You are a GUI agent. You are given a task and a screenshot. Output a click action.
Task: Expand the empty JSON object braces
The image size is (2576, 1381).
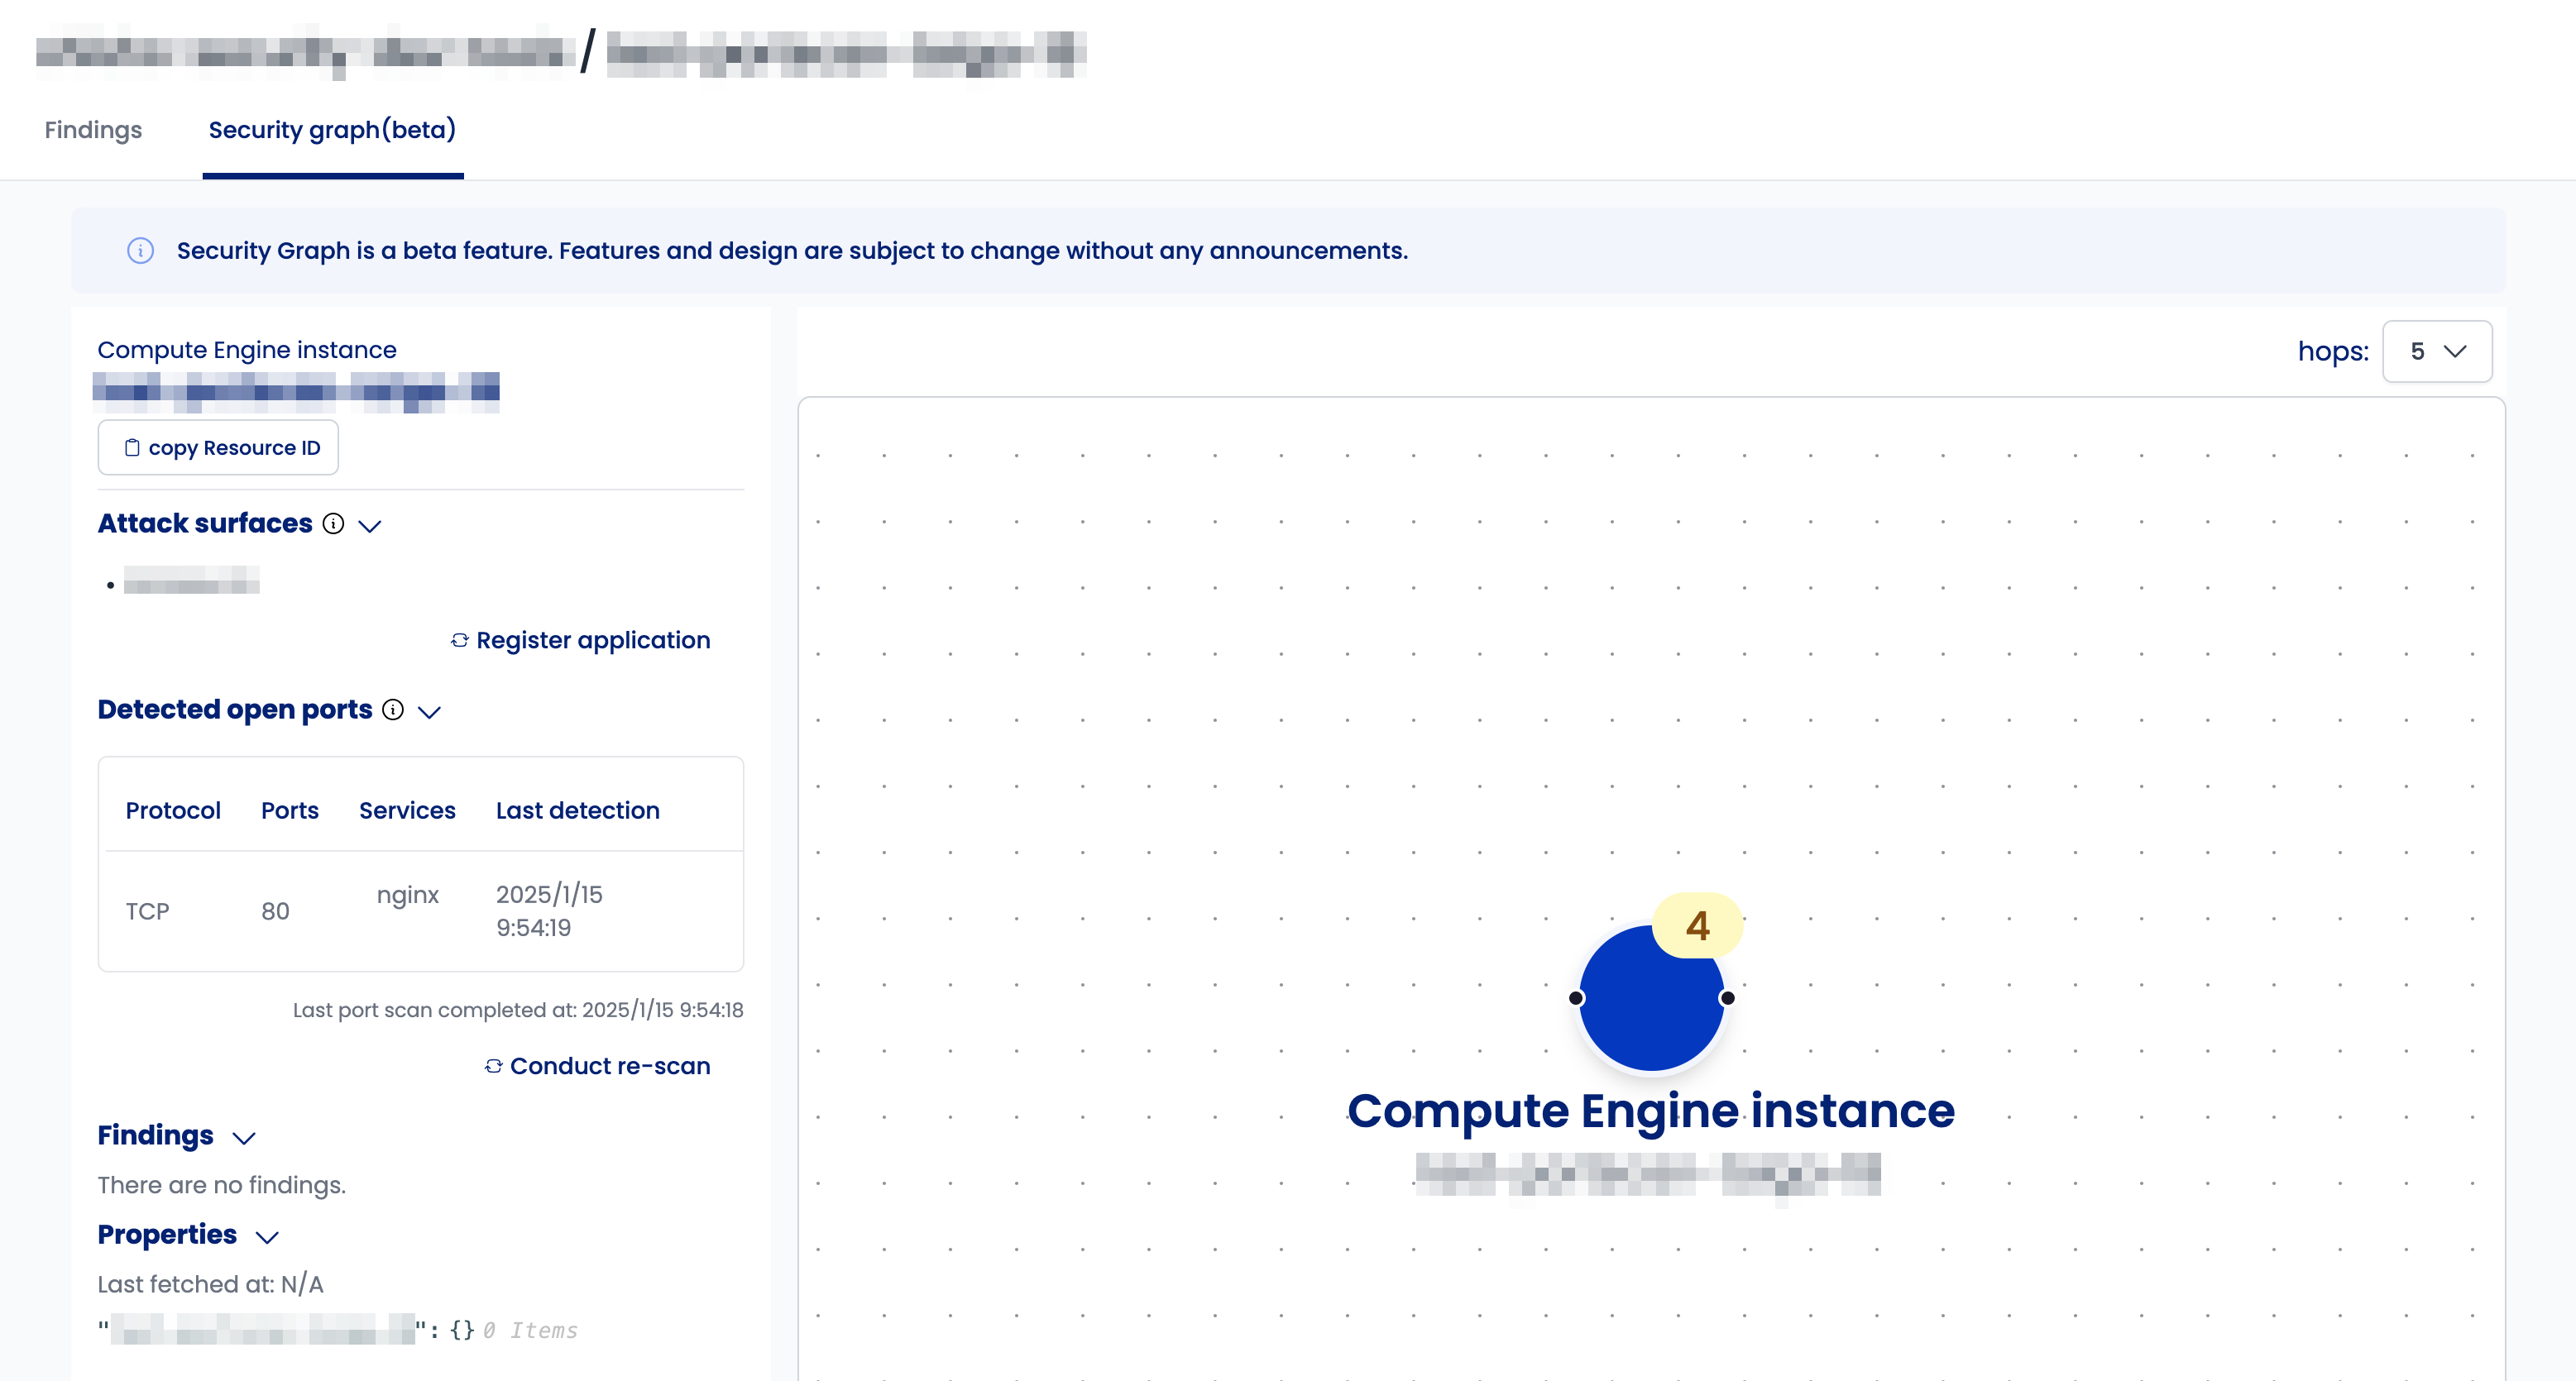[462, 1330]
